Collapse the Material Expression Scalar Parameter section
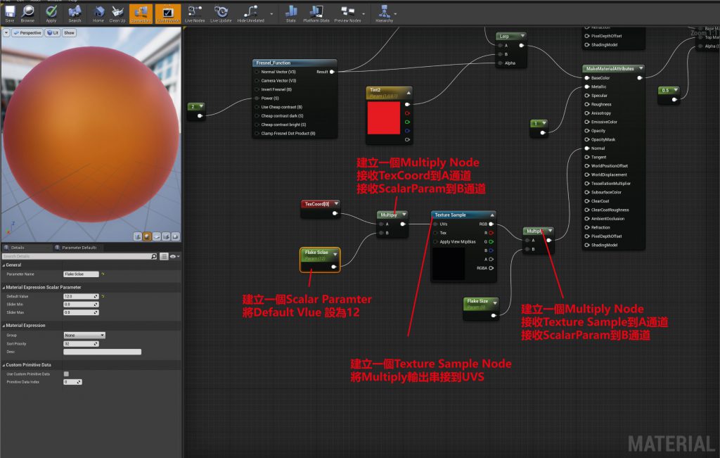Screen dimensions: 720x458 tap(3, 288)
